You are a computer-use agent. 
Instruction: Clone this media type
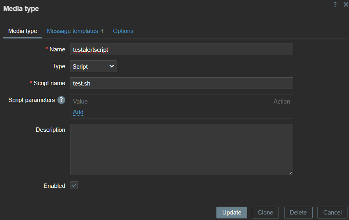(x=265, y=213)
